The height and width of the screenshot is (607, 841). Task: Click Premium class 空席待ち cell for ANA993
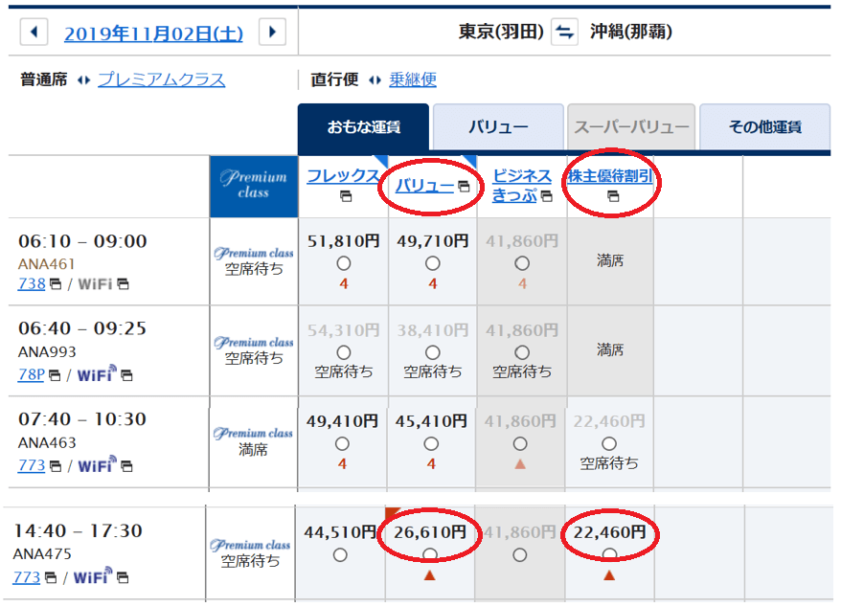(254, 350)
